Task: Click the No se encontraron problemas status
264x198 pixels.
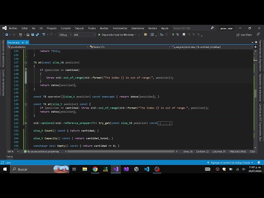Action: coord(41,151)
